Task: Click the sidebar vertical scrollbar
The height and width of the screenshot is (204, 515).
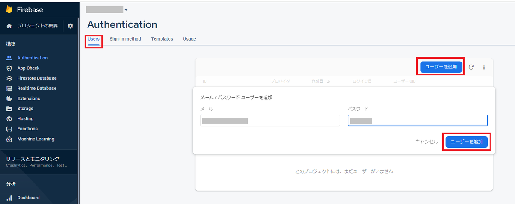Action: pos(79,110)
